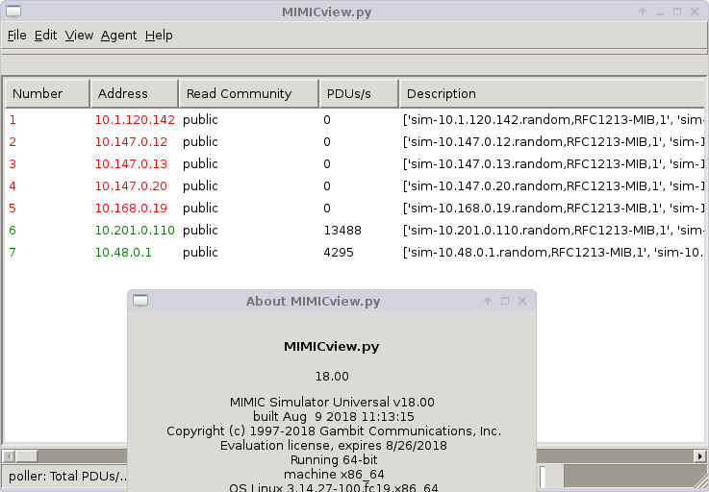Open the Agent menu
The height and width of the screenshot is (492, 709).
pyautogui.click(x=119, y=36)
